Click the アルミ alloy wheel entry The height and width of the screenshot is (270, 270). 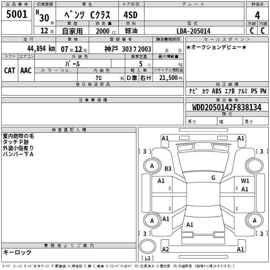[243, 91]
